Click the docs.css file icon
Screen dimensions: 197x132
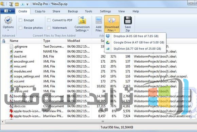12,106
